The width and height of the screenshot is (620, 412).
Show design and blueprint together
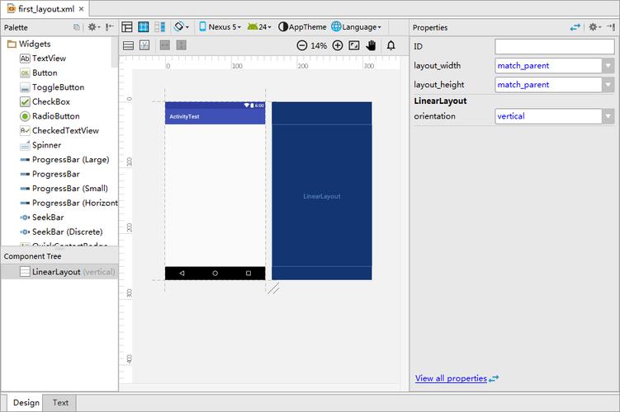tap(159, 27)
